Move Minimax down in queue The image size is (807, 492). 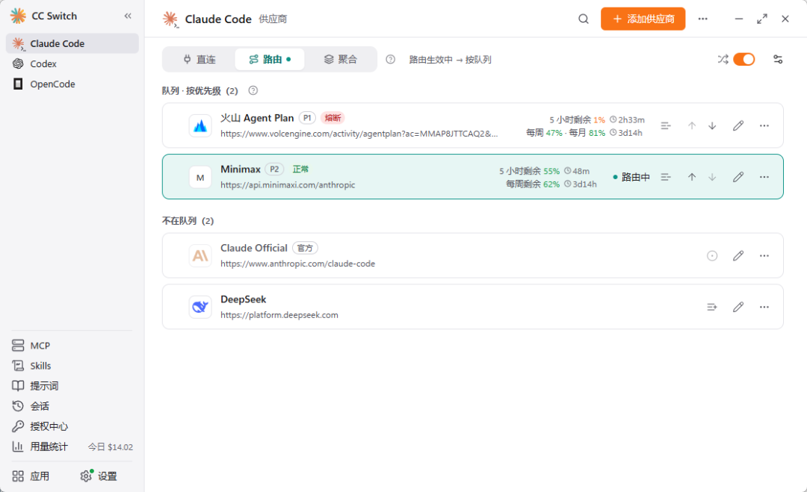click(712, 177)
